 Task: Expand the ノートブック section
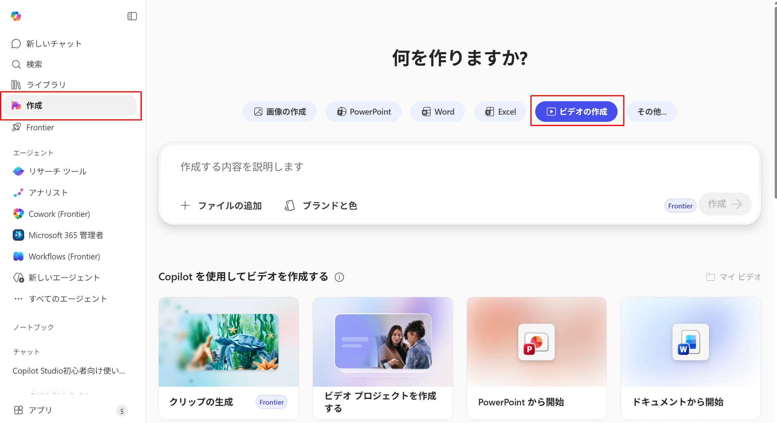(x=33, y=327)
